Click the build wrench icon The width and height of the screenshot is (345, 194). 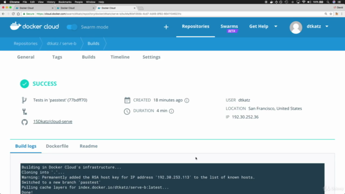(x=24, y=112)
